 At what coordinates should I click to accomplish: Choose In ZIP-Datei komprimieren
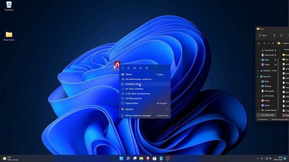(x=144, y=94)
